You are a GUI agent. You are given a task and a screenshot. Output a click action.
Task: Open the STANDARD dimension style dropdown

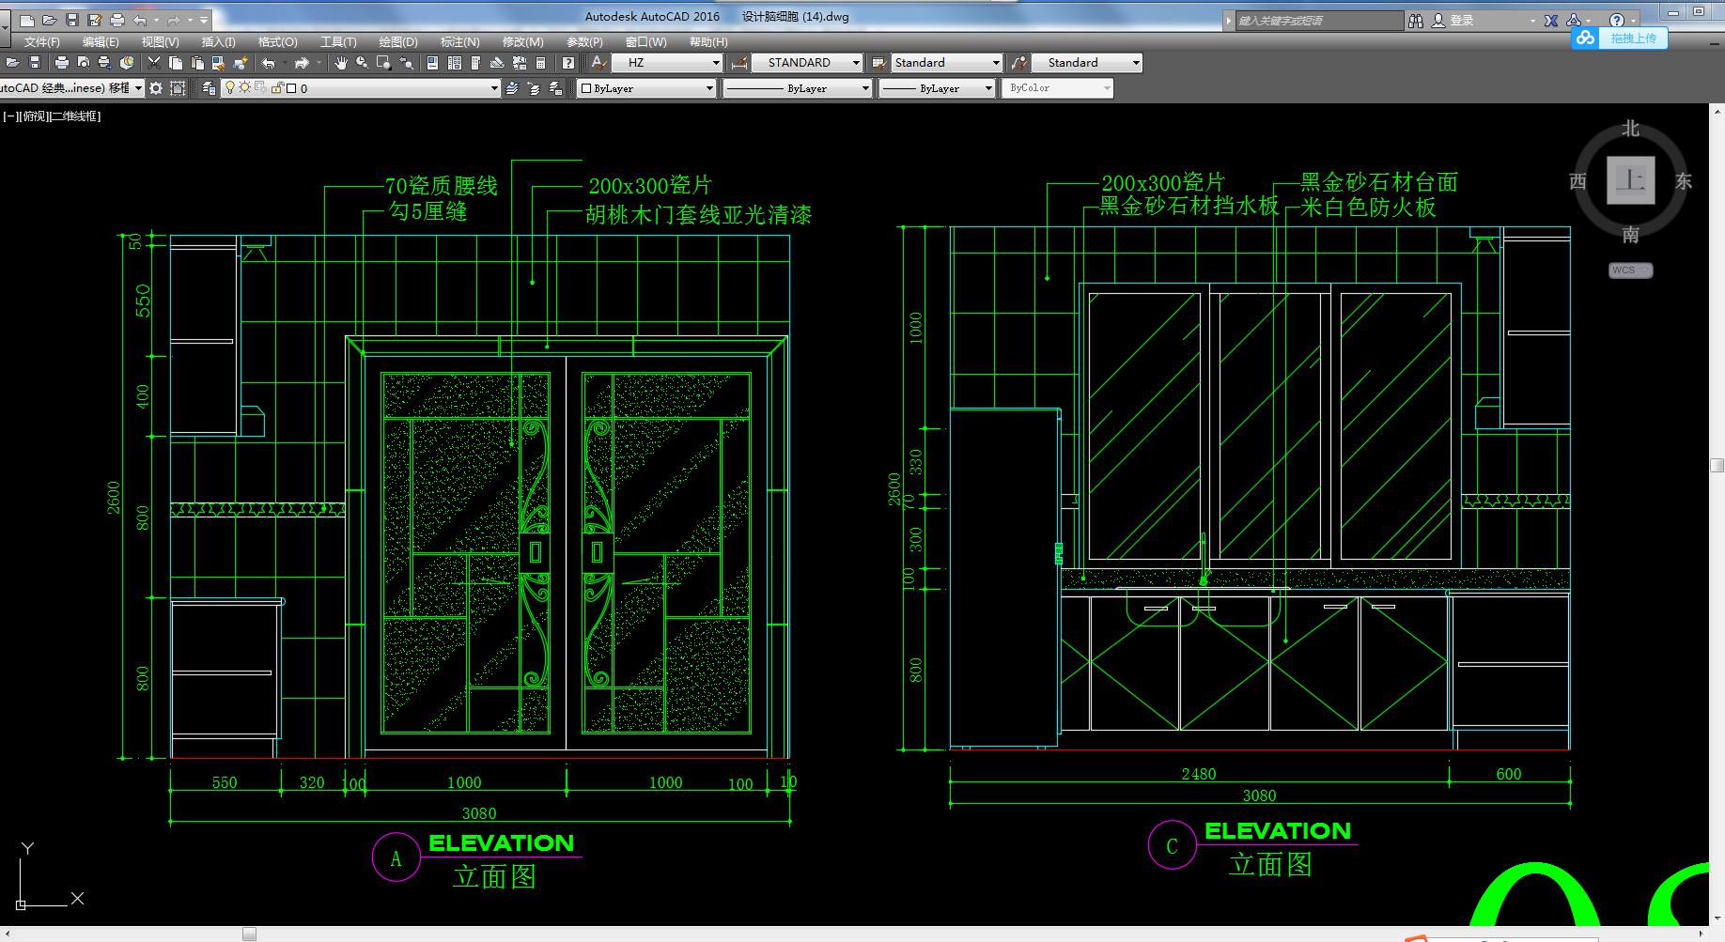click(x=856, y=63)
